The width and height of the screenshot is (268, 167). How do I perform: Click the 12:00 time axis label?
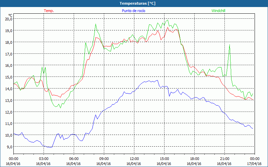pos(134,159)
